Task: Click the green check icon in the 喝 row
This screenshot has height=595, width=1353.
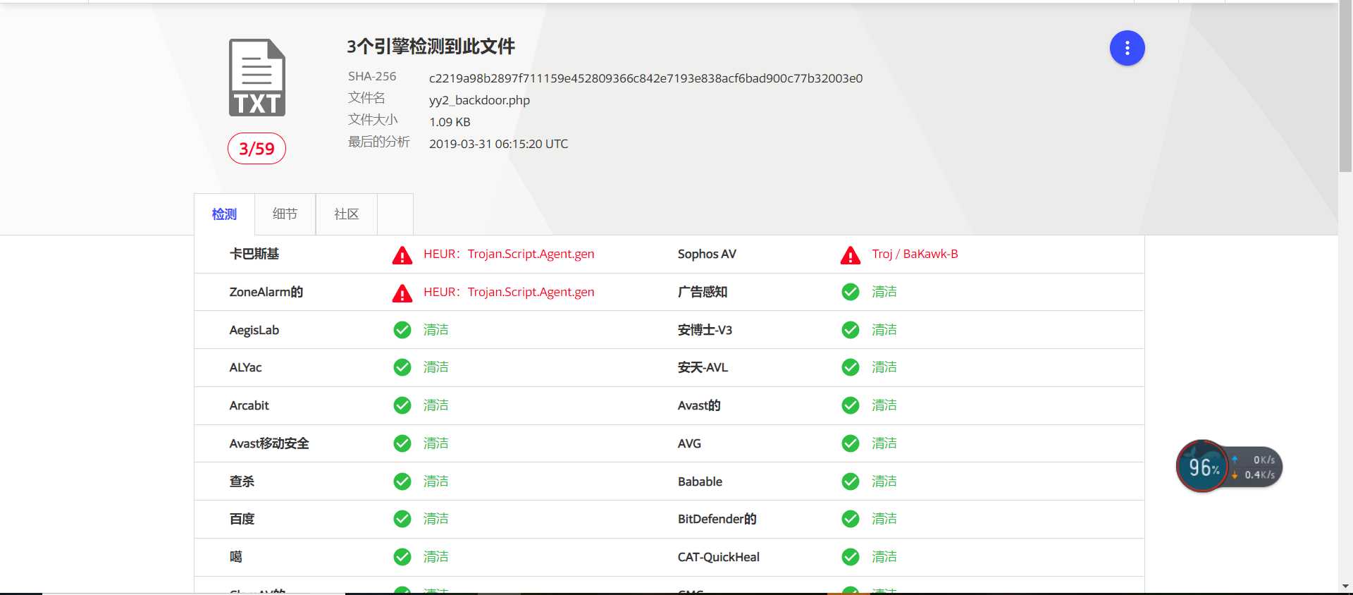Action: 402,557
